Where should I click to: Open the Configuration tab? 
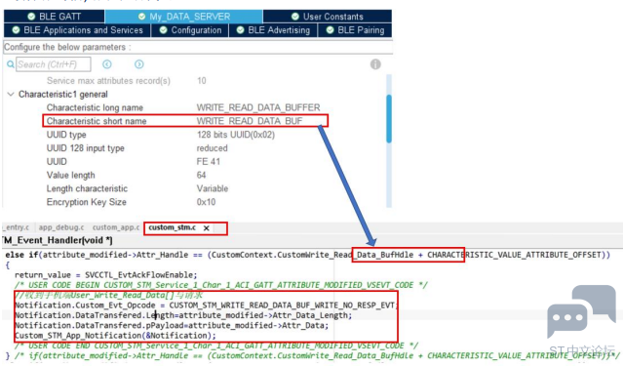[190, 30]
